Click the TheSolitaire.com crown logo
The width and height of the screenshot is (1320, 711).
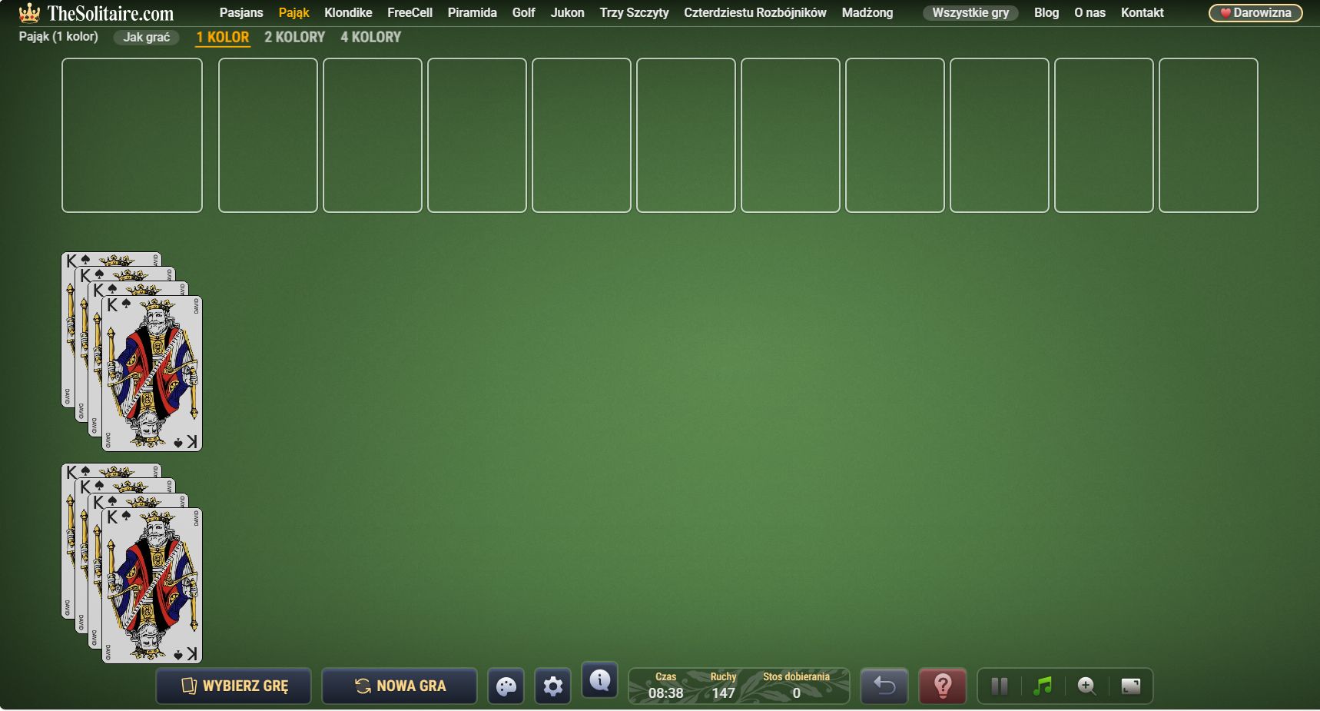pos(29,13)
